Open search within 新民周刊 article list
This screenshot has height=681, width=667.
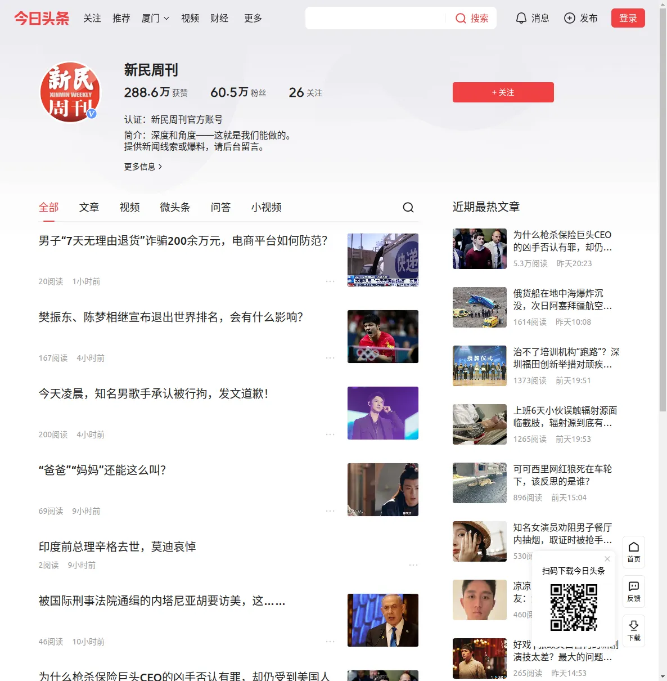tap(408, 208)
